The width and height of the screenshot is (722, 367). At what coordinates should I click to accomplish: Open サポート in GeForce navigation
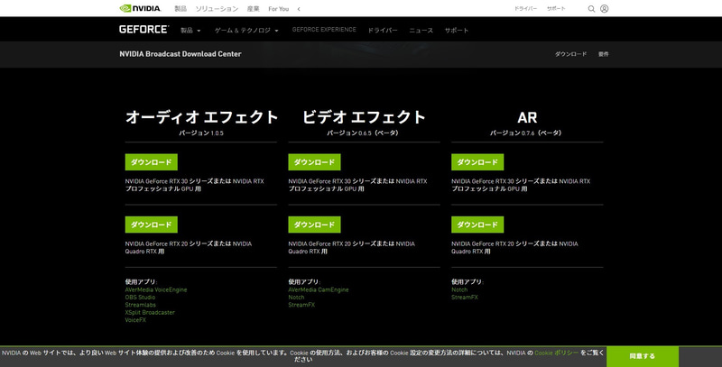(457, 31)
